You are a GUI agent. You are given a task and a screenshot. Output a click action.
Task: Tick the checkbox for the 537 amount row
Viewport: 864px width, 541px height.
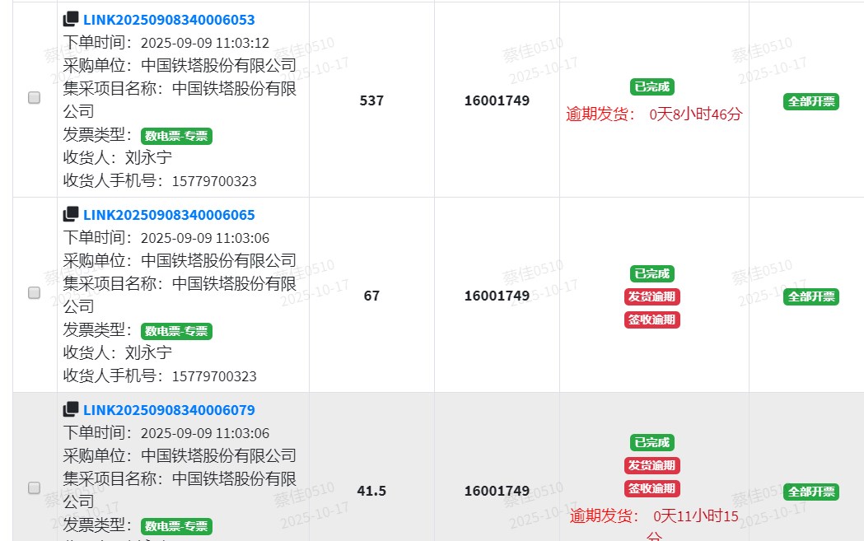(35, 97)
